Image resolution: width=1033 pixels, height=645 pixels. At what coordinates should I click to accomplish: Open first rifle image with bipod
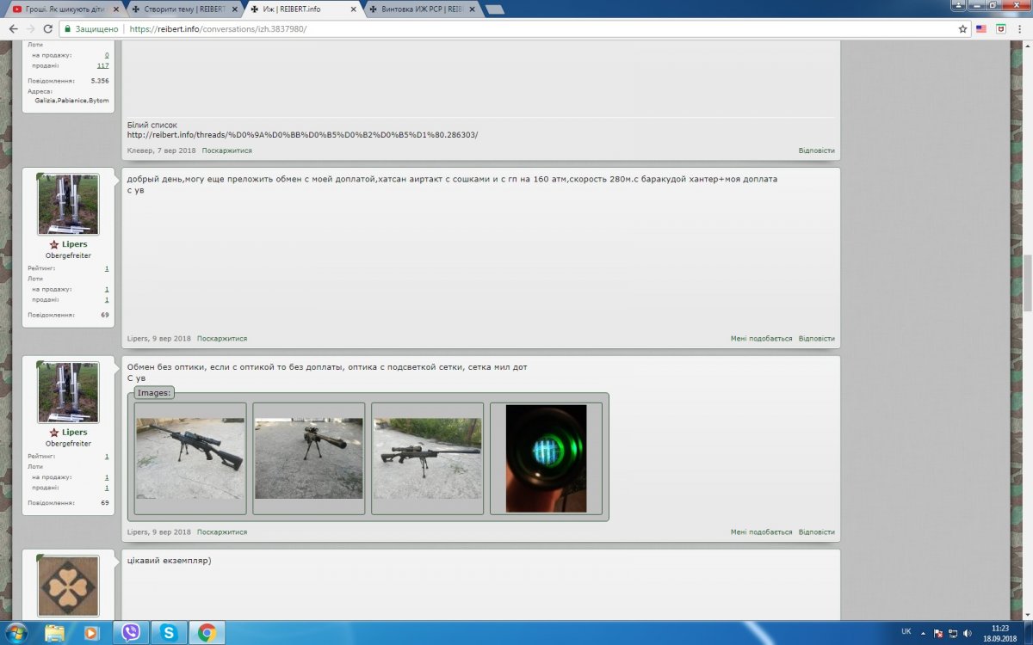click(x=190, y=458)
